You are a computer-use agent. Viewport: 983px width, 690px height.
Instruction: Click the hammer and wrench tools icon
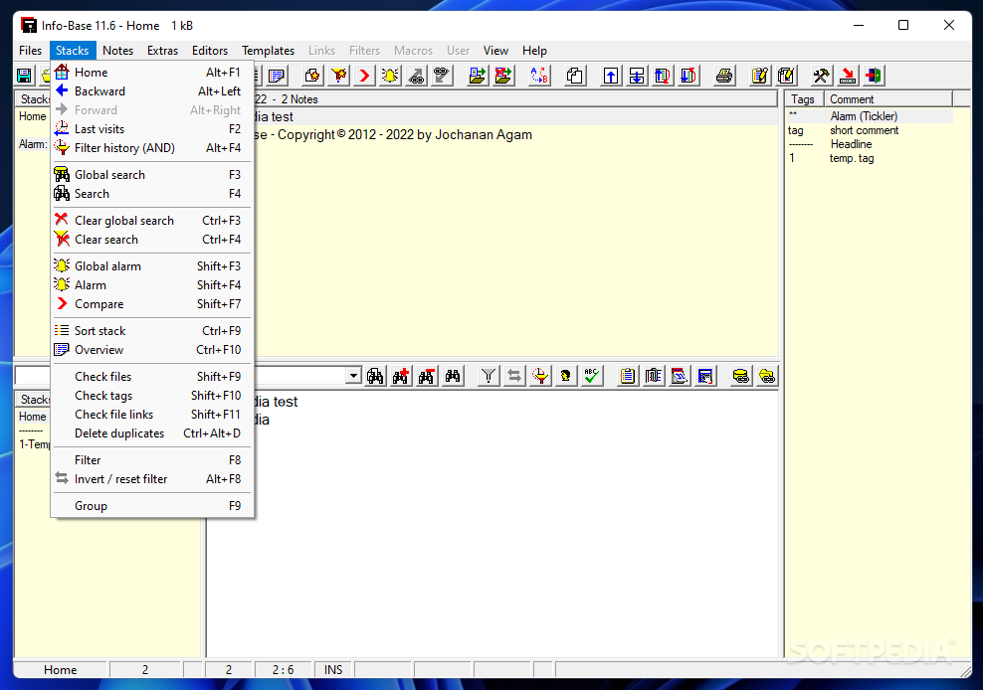pos(821,76)
